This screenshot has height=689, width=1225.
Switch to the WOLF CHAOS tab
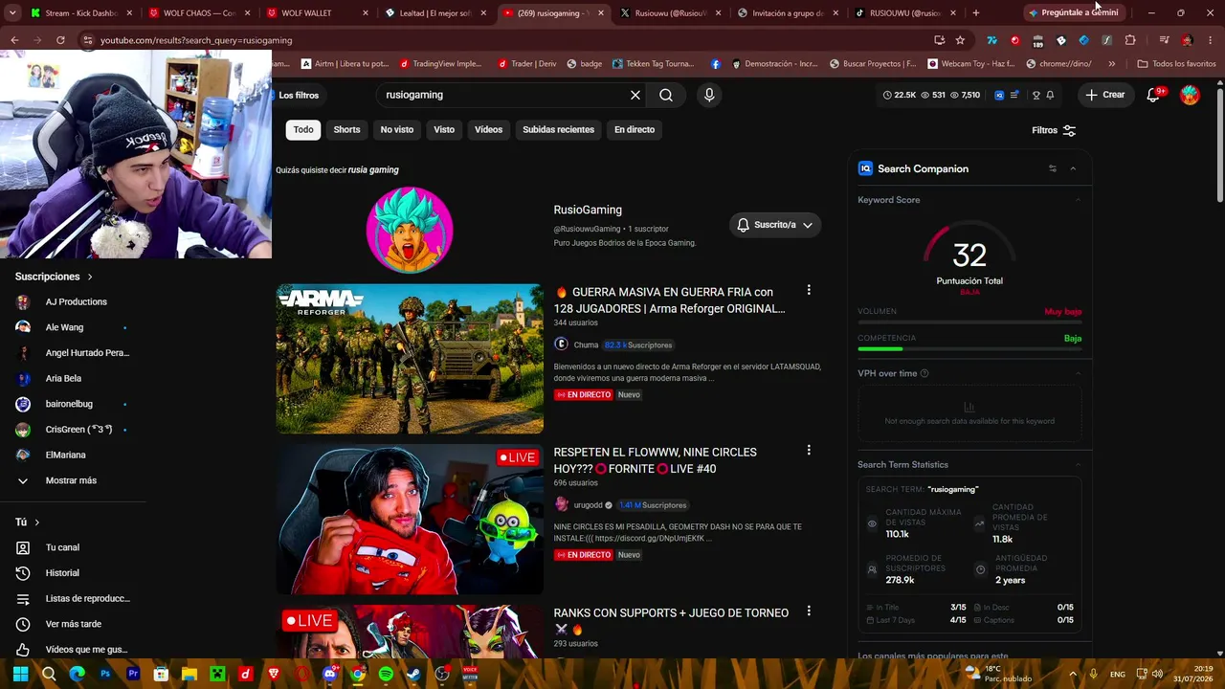click(197, 13)
